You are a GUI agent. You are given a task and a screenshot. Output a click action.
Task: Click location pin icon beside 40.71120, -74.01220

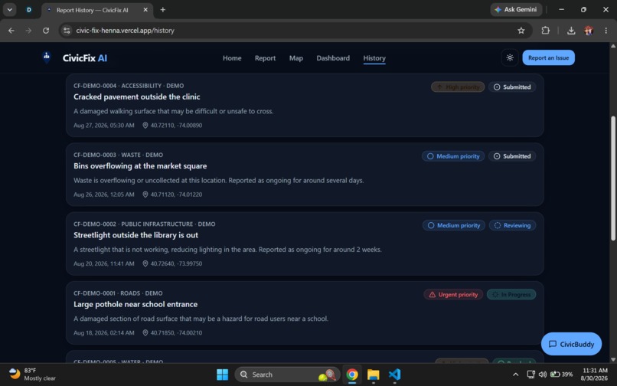tap(145, 195)
